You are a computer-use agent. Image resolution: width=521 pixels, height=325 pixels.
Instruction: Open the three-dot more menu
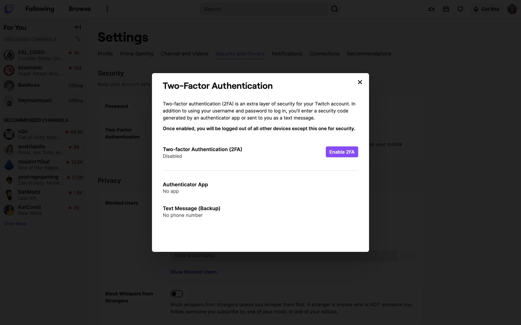tap(107, 9)
